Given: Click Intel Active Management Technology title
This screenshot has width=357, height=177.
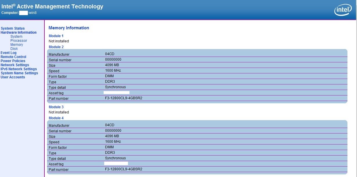Looking at the screenshot, I should [x=52, y=6].
